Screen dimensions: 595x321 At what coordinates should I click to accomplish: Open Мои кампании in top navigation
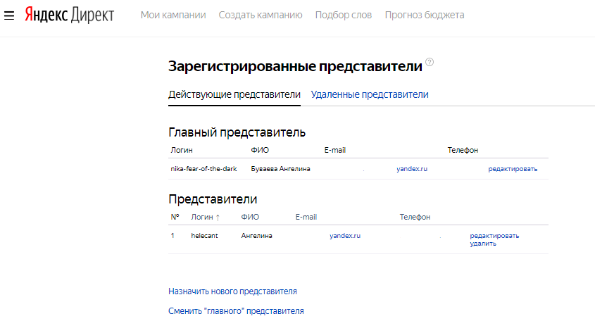pyautogui.click(x=173, y=15)
